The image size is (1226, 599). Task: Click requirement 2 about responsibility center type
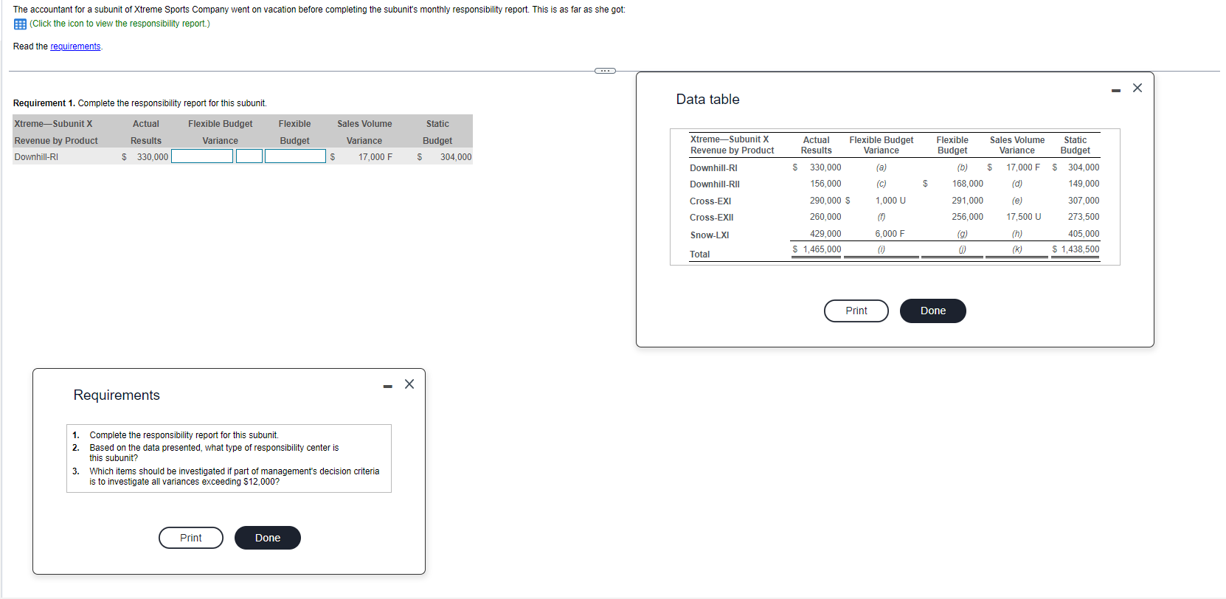214,453
